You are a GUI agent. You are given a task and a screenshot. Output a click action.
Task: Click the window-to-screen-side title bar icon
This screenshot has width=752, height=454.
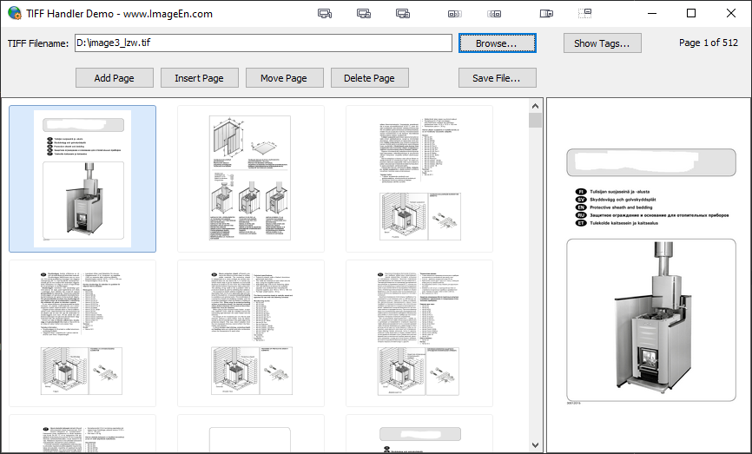click(x=546, y=13)
